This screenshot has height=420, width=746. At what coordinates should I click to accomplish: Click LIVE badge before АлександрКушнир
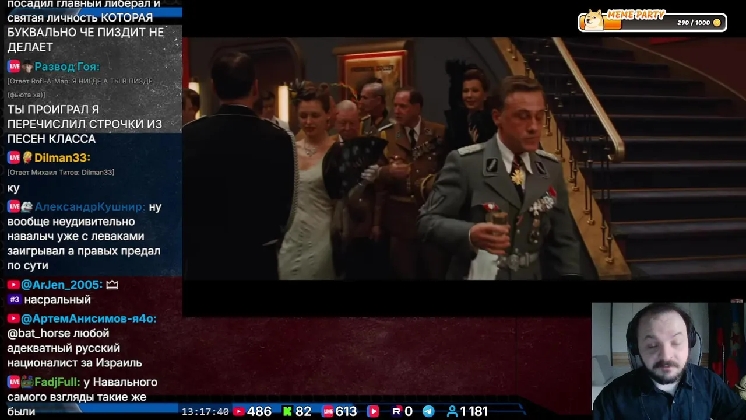tap(14, 206)
